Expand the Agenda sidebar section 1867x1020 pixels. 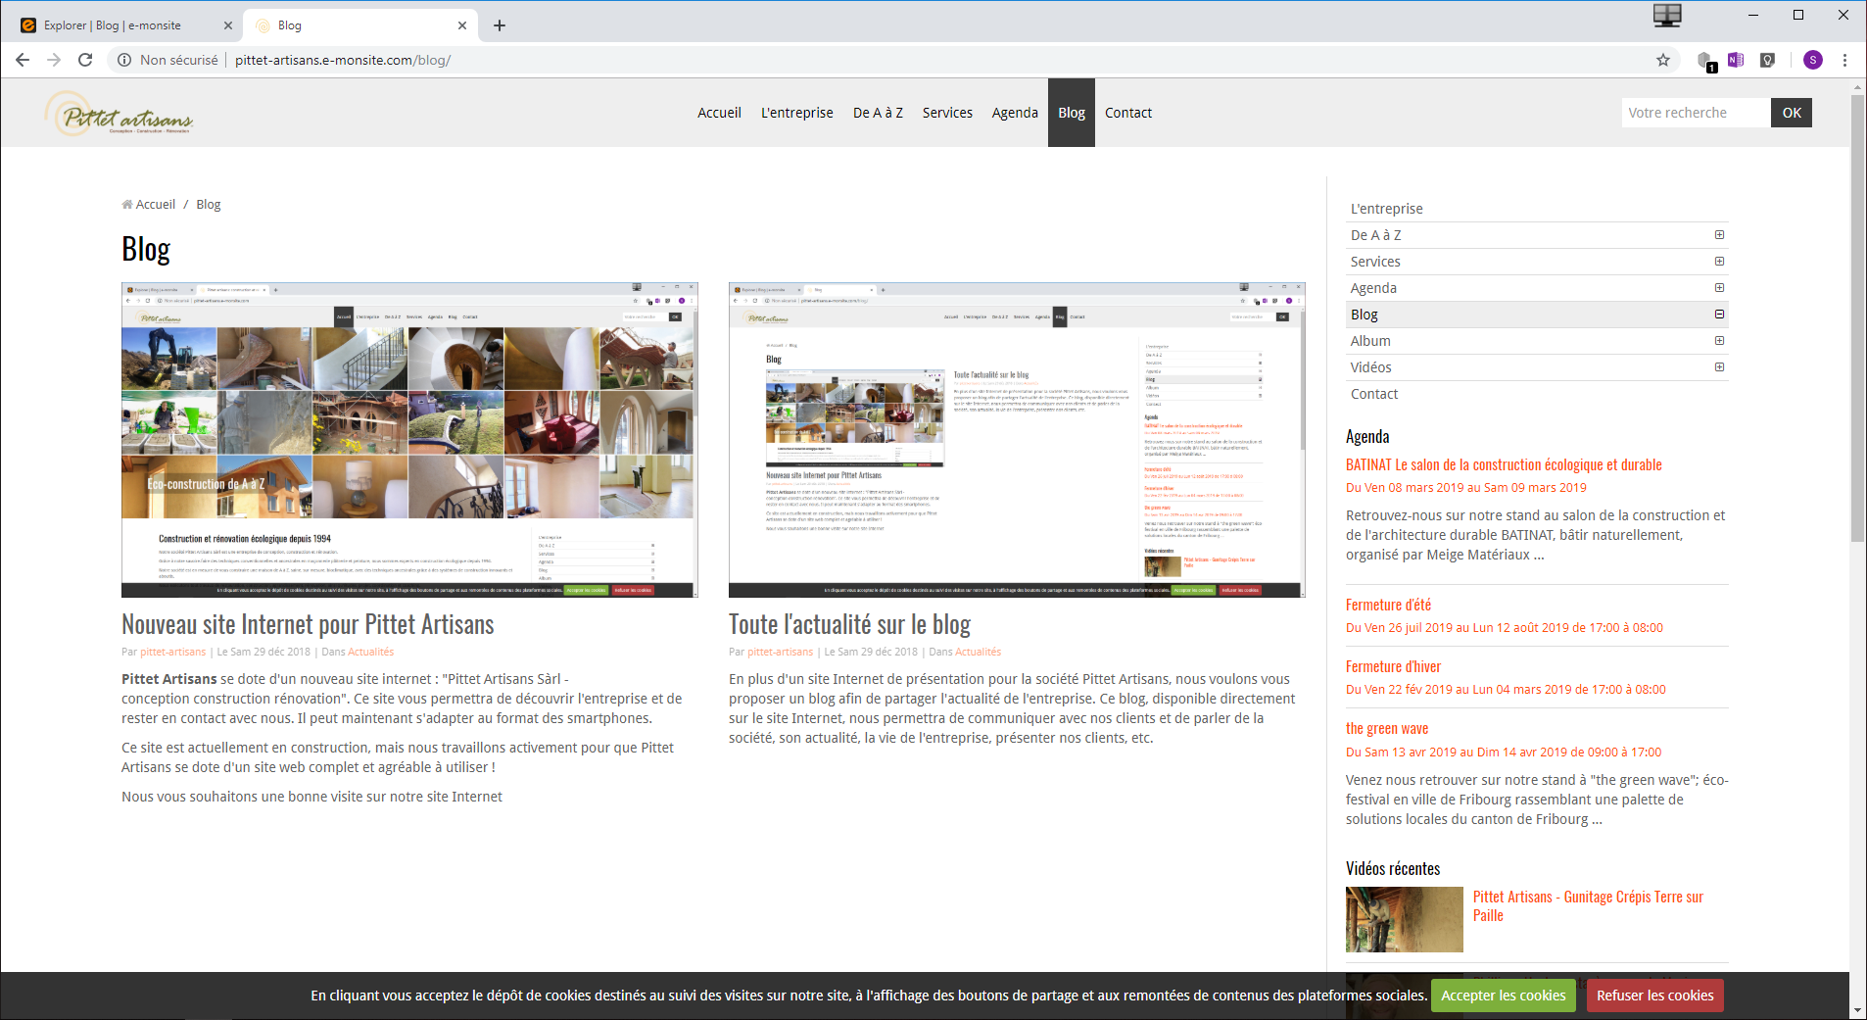pos(1719,288)
